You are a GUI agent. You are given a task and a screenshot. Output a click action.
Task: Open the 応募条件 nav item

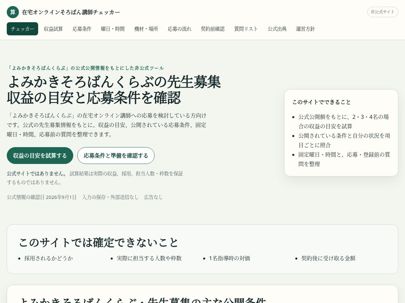(x=82, y=29)
